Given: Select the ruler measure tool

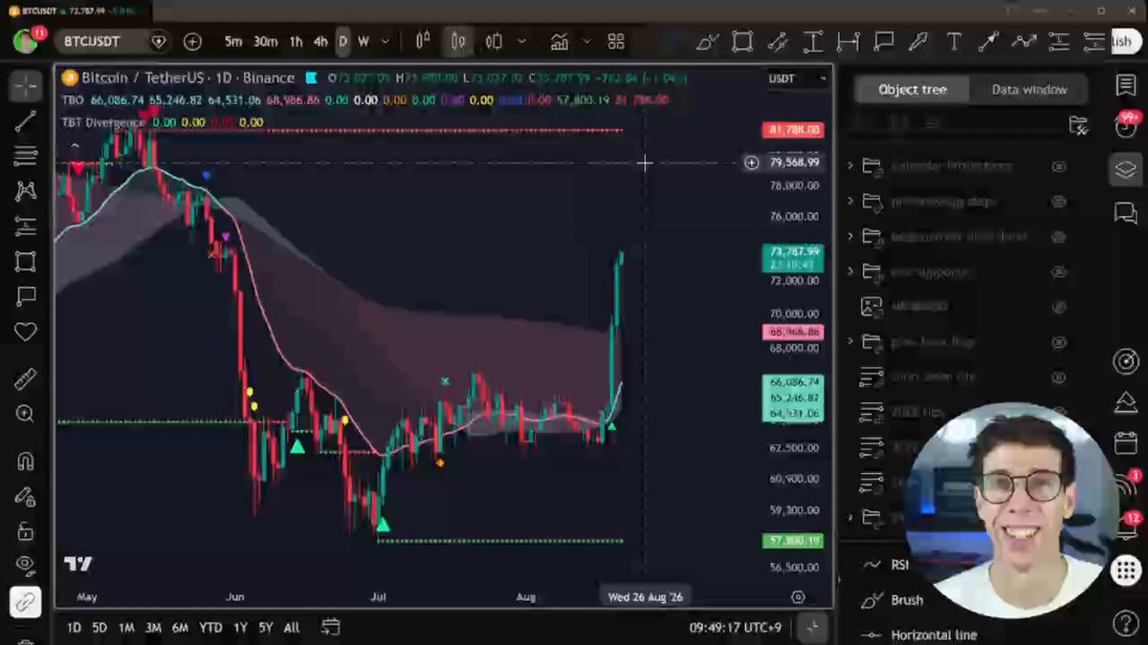Looking at the screenshot, I should tap(25, 378).
